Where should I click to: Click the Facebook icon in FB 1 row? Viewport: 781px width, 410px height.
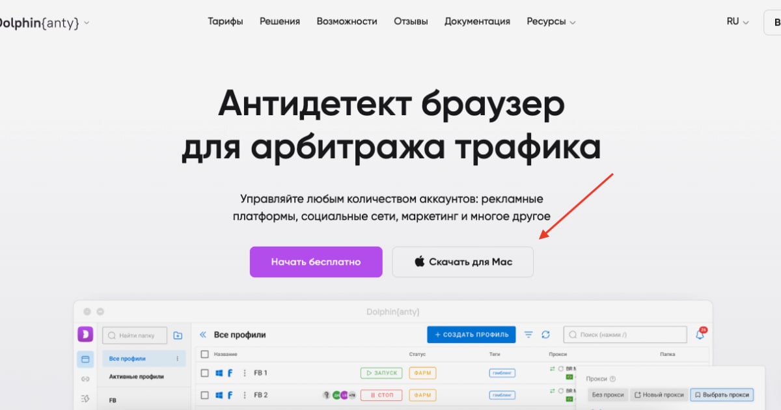(230, 373)
